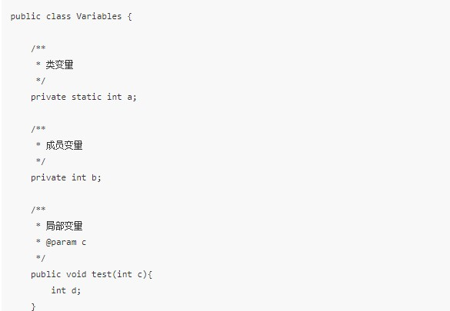Click the comment text 类变量

59,65
